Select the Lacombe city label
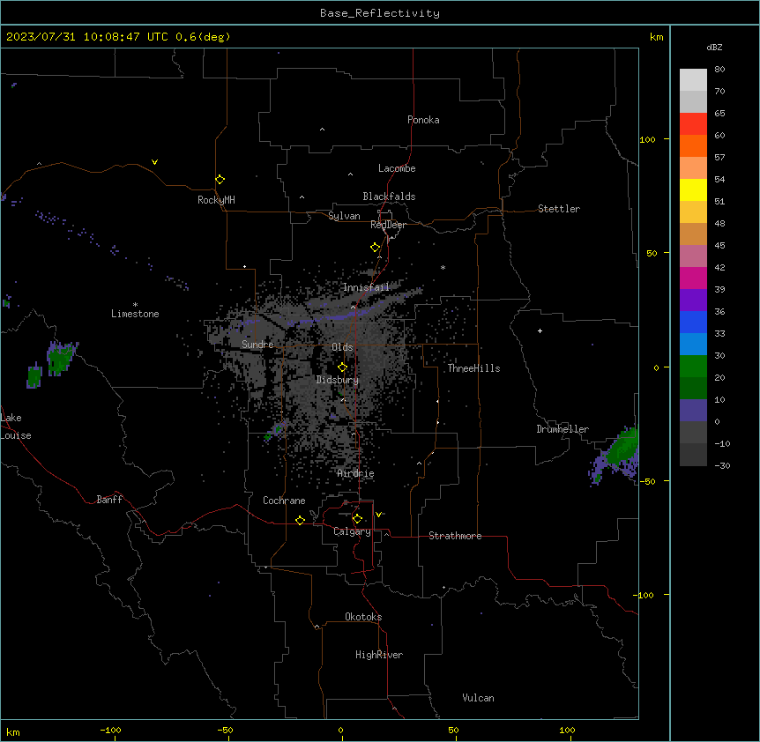Viewport: 760px width, 742px height. [x=397, y=168]
